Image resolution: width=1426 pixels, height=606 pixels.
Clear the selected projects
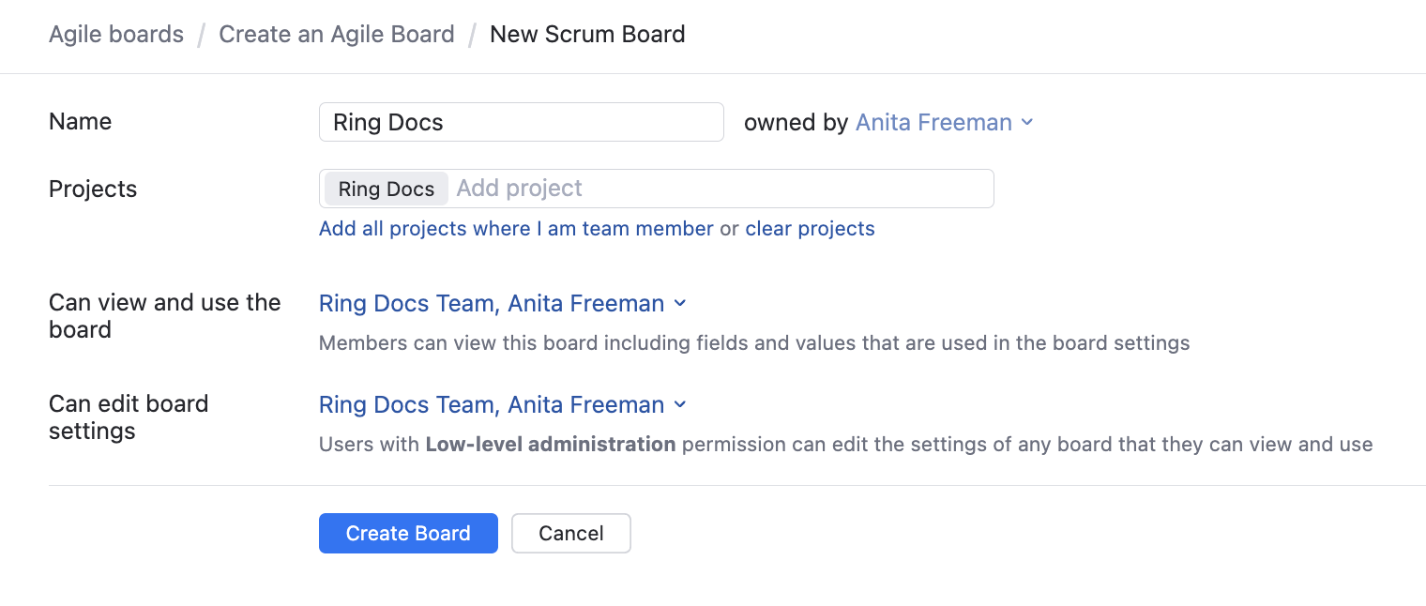coord(810,228)
